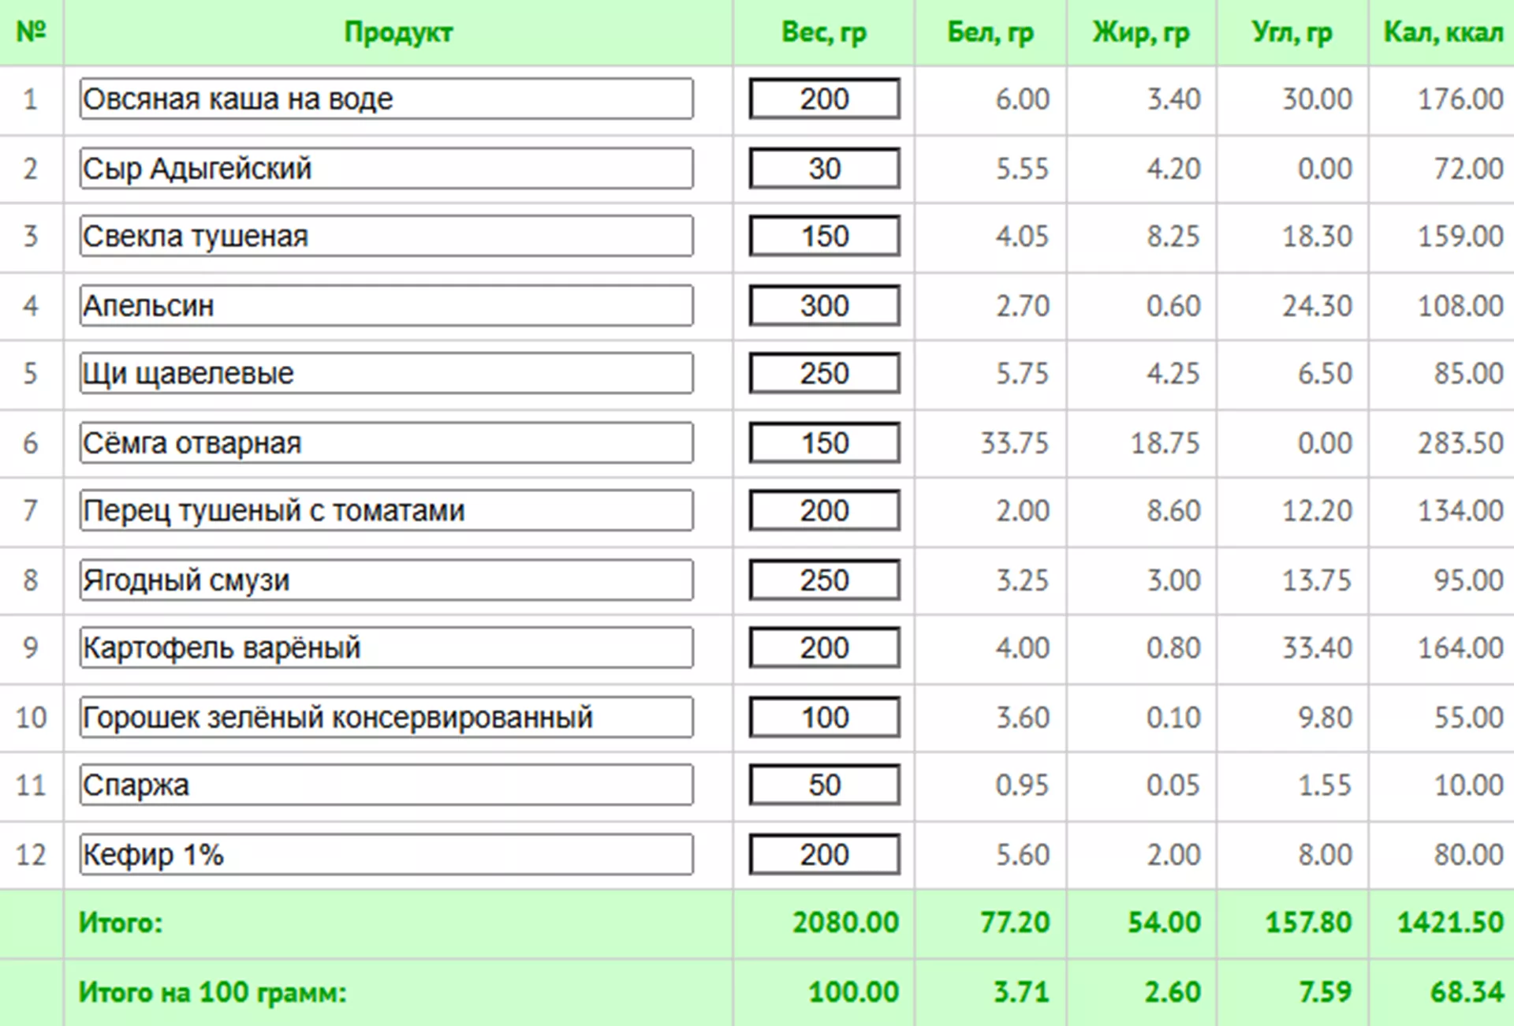1514x1026 pixels.
Task: Select the weight field for Щи щавелевые
Action: point(825,373)
